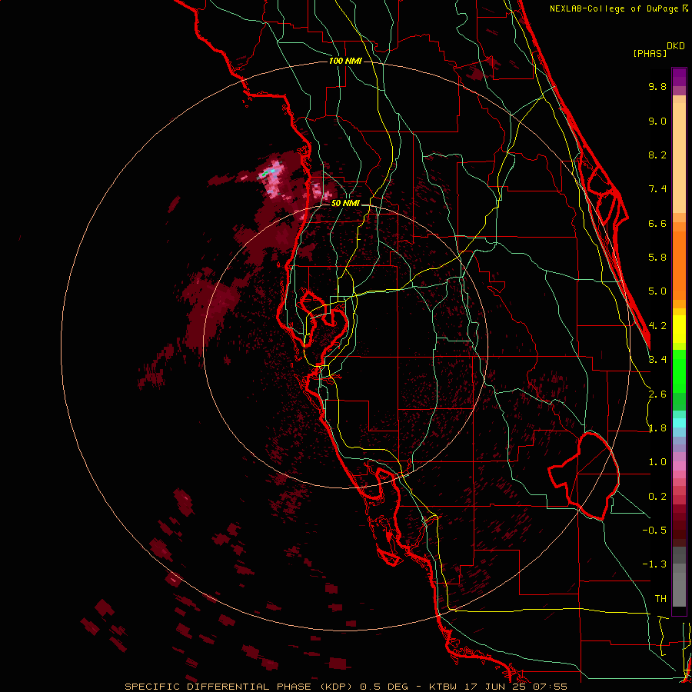
Task: Click the 6.6 scale value
Action: pos(657,223)
